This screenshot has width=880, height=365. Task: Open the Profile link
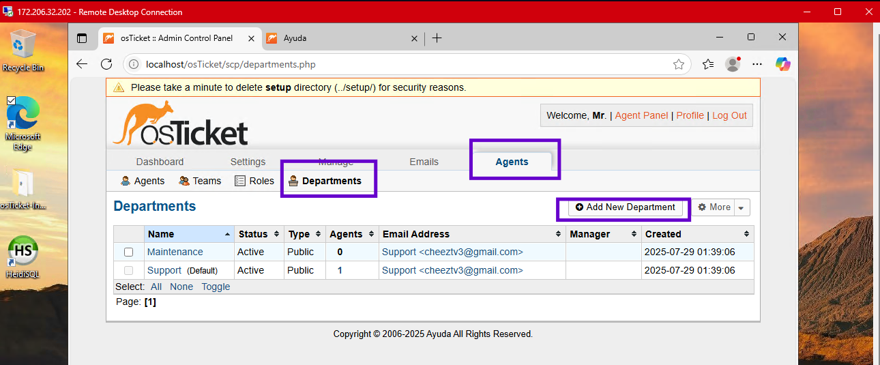690,115
